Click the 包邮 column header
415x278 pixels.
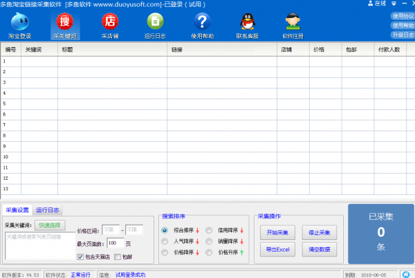pos(358,50)
